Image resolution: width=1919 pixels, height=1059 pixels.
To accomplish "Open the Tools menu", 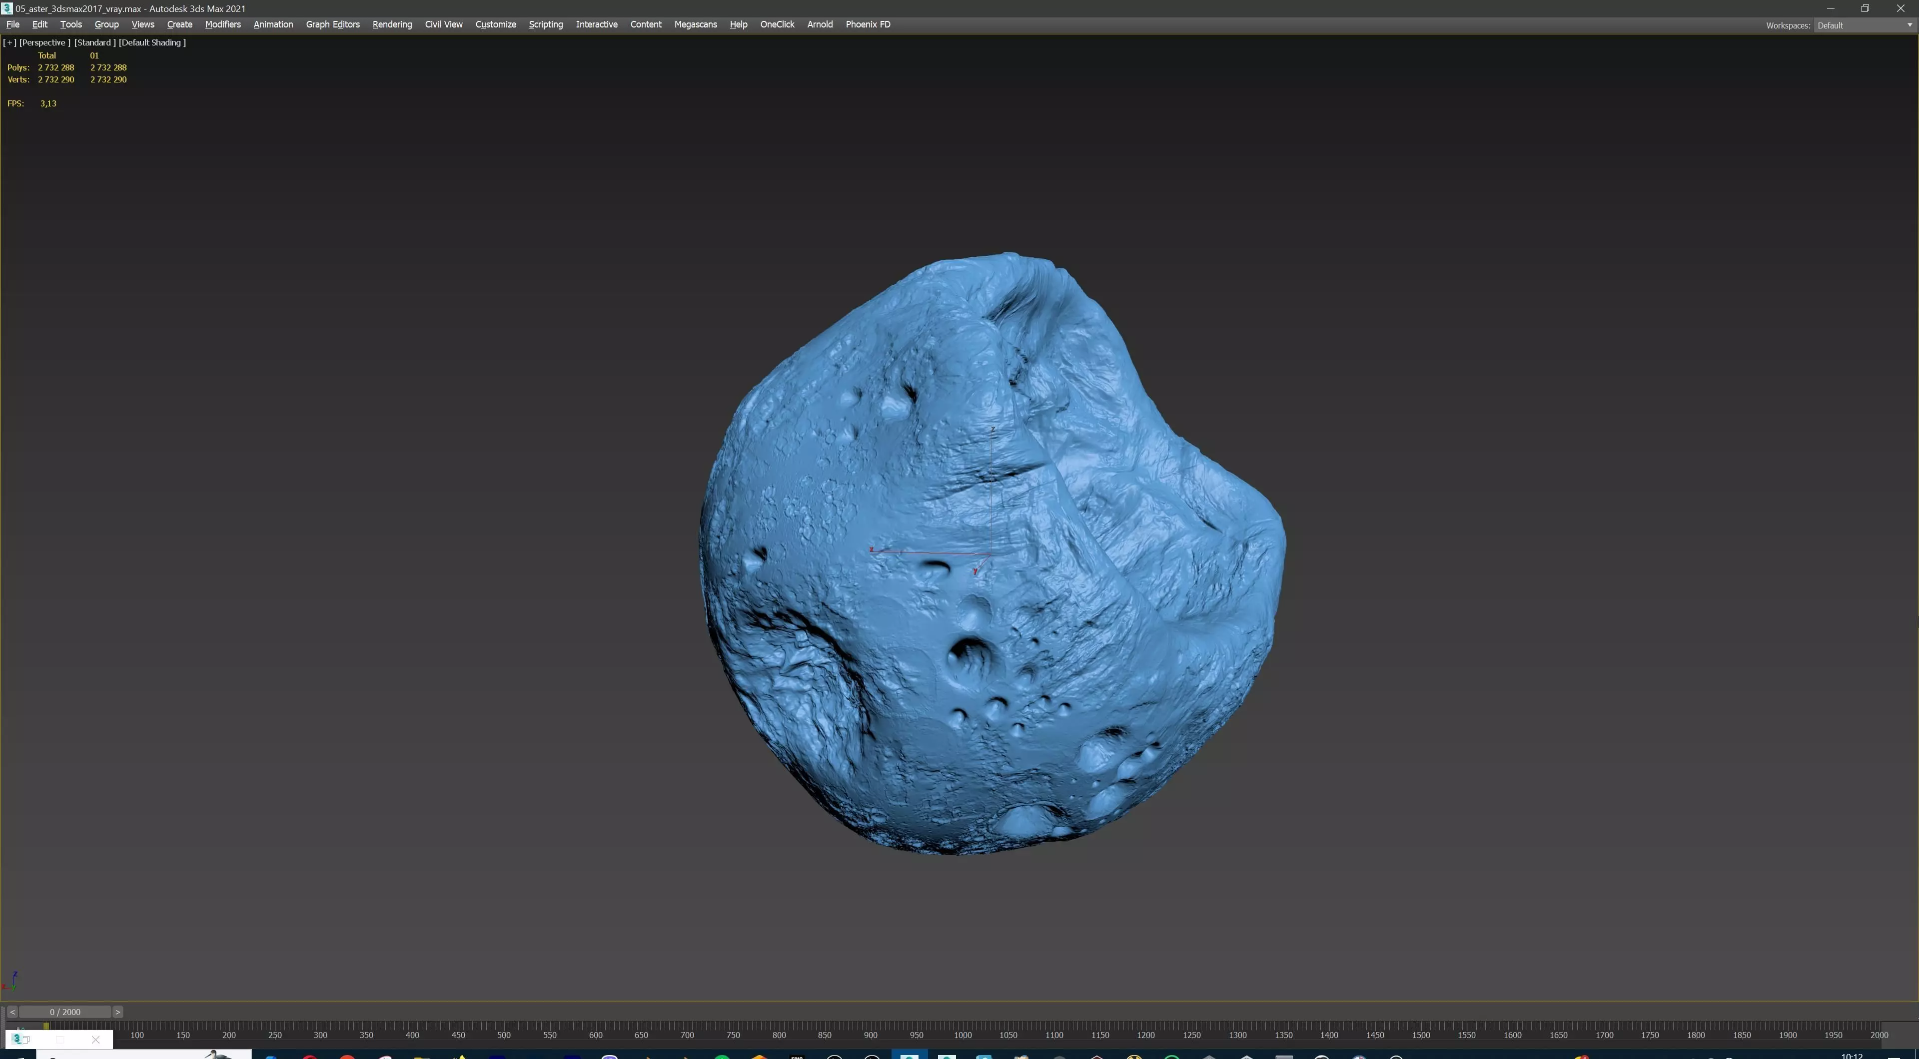I will pos(71,24).
